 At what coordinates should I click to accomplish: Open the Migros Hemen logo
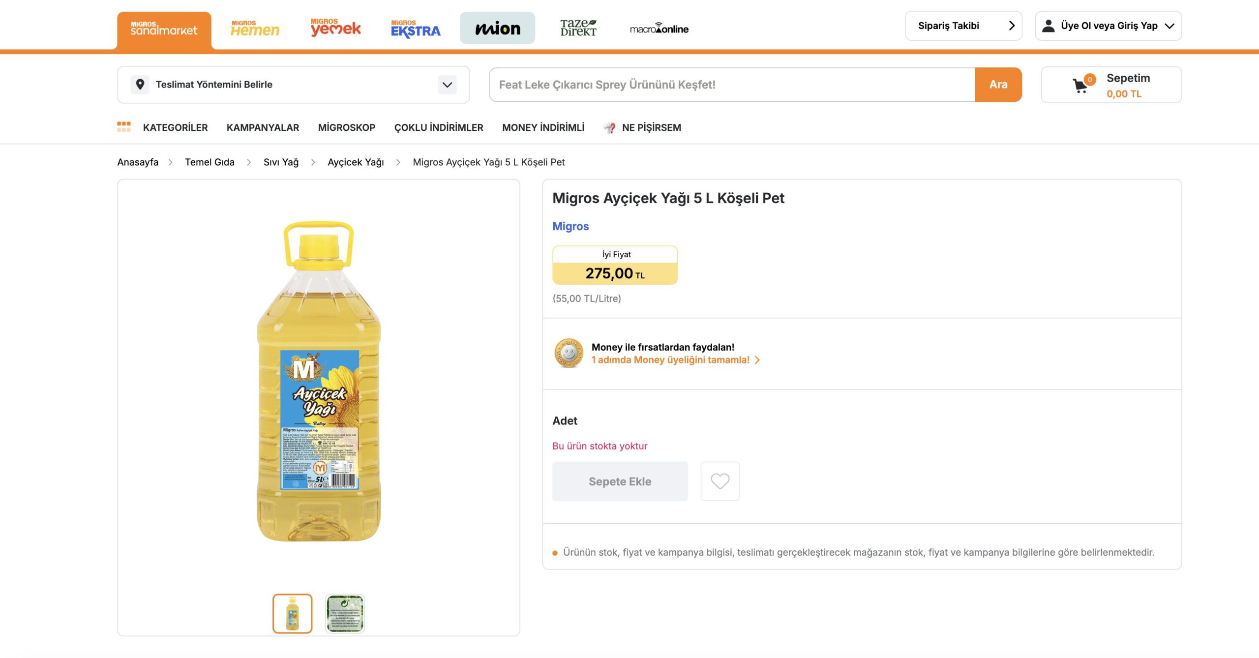(255, 29)
